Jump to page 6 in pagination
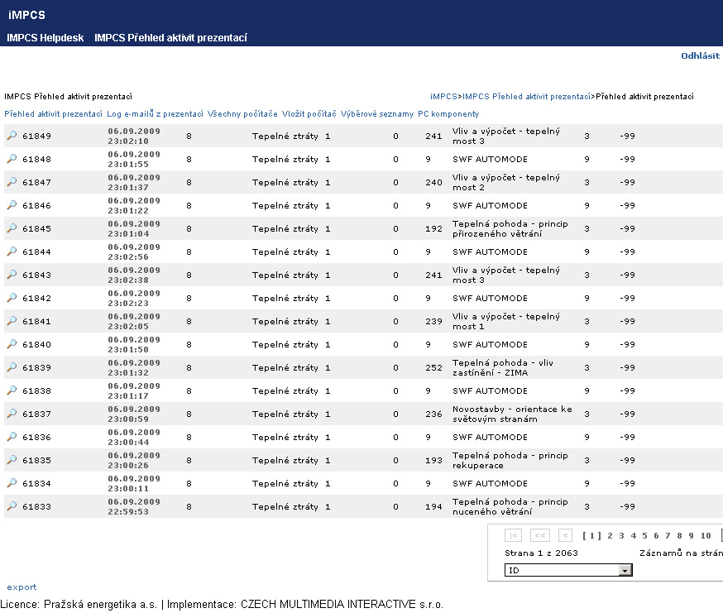Screen dimensions: 723x613 pos(656,535)
